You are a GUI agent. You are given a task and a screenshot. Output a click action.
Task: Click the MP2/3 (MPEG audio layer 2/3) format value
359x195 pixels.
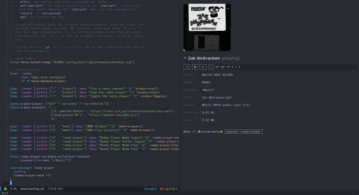pos(226,105)
